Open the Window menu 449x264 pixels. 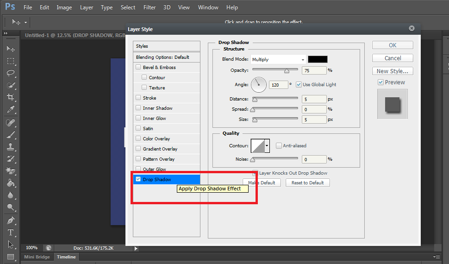(x=208, y=7)
